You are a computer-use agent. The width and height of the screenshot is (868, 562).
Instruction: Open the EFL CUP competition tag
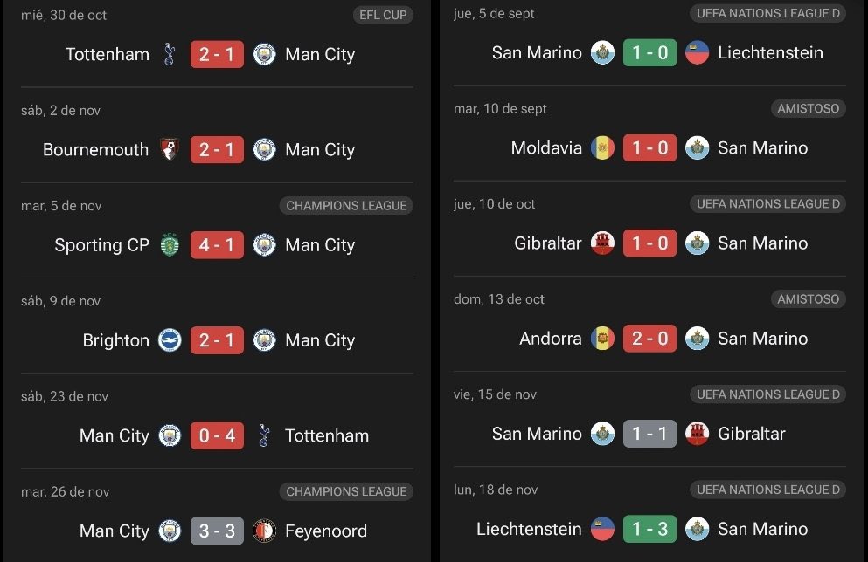(383, 15)
